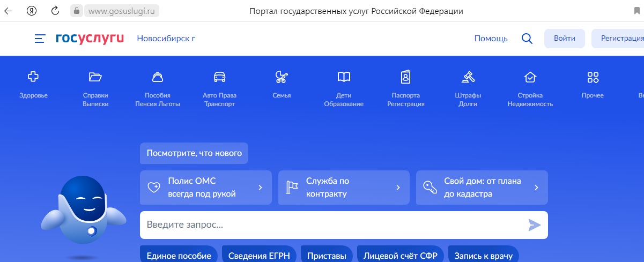Select the Запись к врачу quick chip
Viewport: 644px width, 262px height.
(484, 254)
